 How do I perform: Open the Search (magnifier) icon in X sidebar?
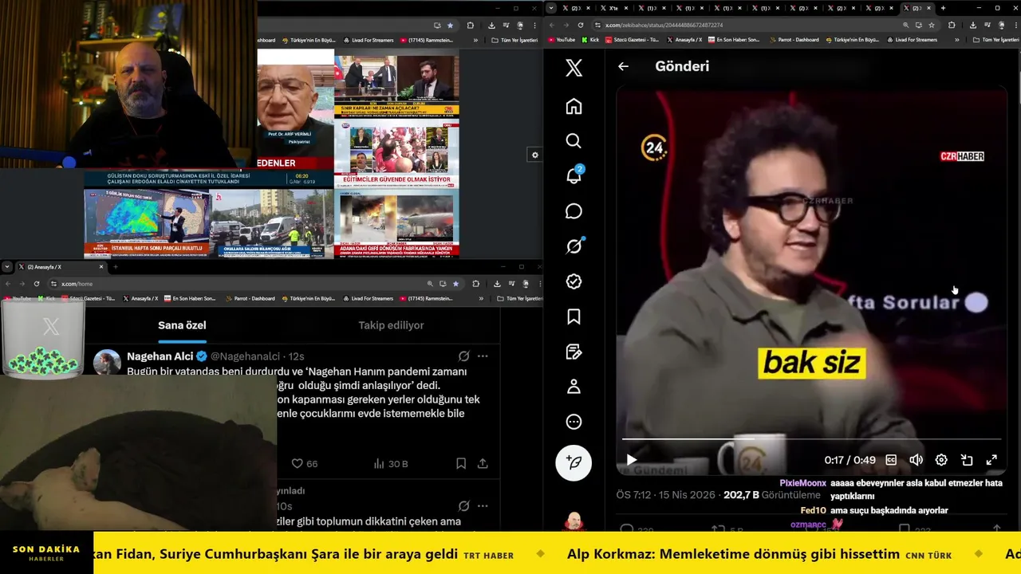[574, 141]
